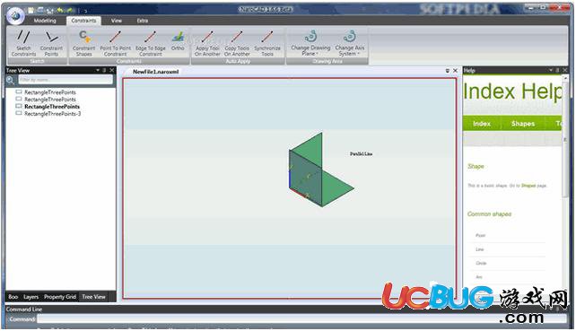
Task: Select the Constraint Points tool
Action: (x=51, y=43)
